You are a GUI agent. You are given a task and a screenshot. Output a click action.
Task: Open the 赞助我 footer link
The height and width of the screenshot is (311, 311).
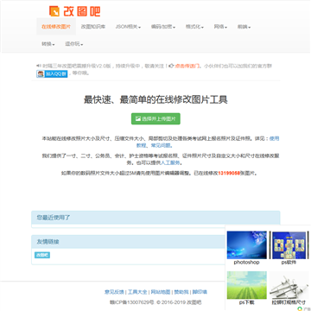[181, 292]
